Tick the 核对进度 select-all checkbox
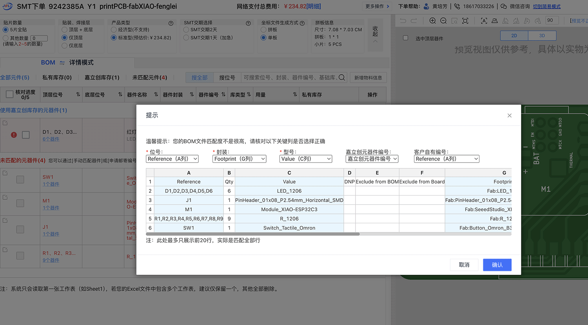Viewport: 588px width, 325px height. coord(10,95)
